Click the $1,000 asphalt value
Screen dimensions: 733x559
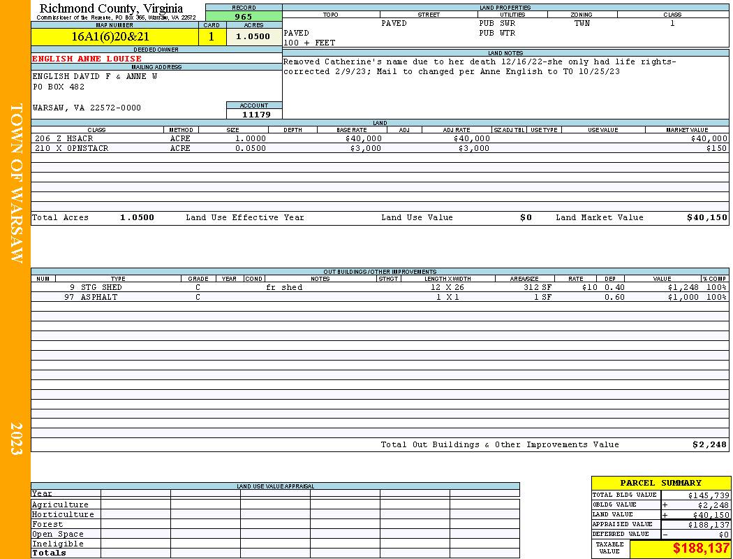pos(683,297)
